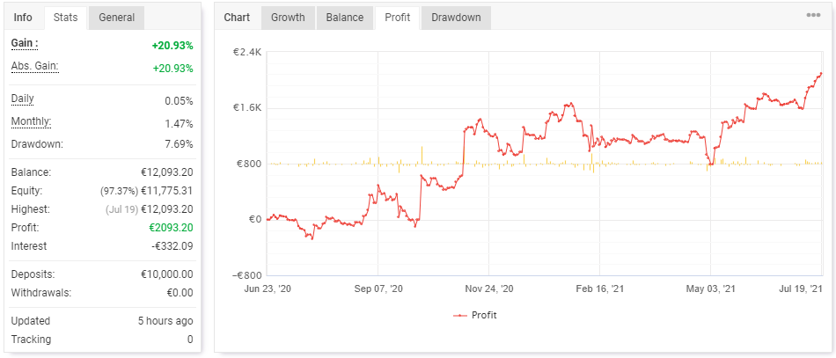836x358 pixels.
Task: Switch to the Growth chart tab
Action: pyautogui.click(x=288, y=18)
